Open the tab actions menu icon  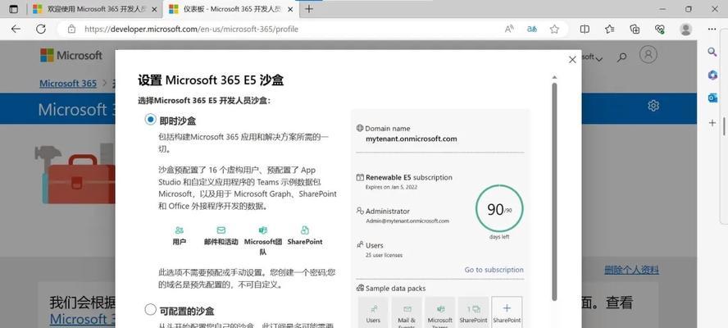(x=14, y=9)
